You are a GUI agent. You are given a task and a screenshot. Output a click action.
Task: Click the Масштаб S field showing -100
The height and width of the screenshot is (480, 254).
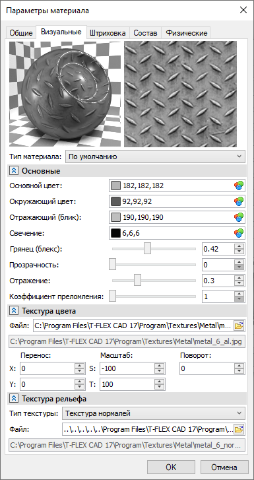(127, 368)
